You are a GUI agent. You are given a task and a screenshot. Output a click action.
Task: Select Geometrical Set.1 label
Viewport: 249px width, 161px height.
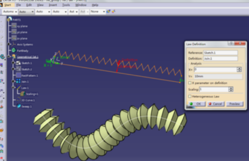(x=27, y=57)
